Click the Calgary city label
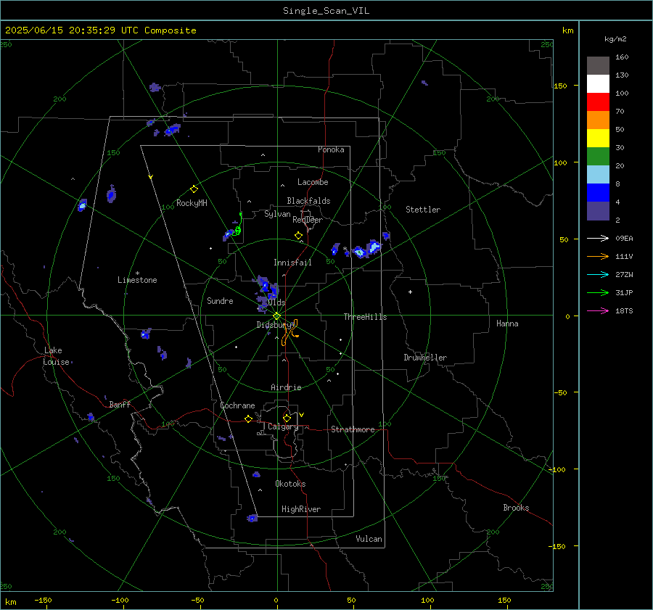Viewport: 653px width, 610px height. click(283, 426)
